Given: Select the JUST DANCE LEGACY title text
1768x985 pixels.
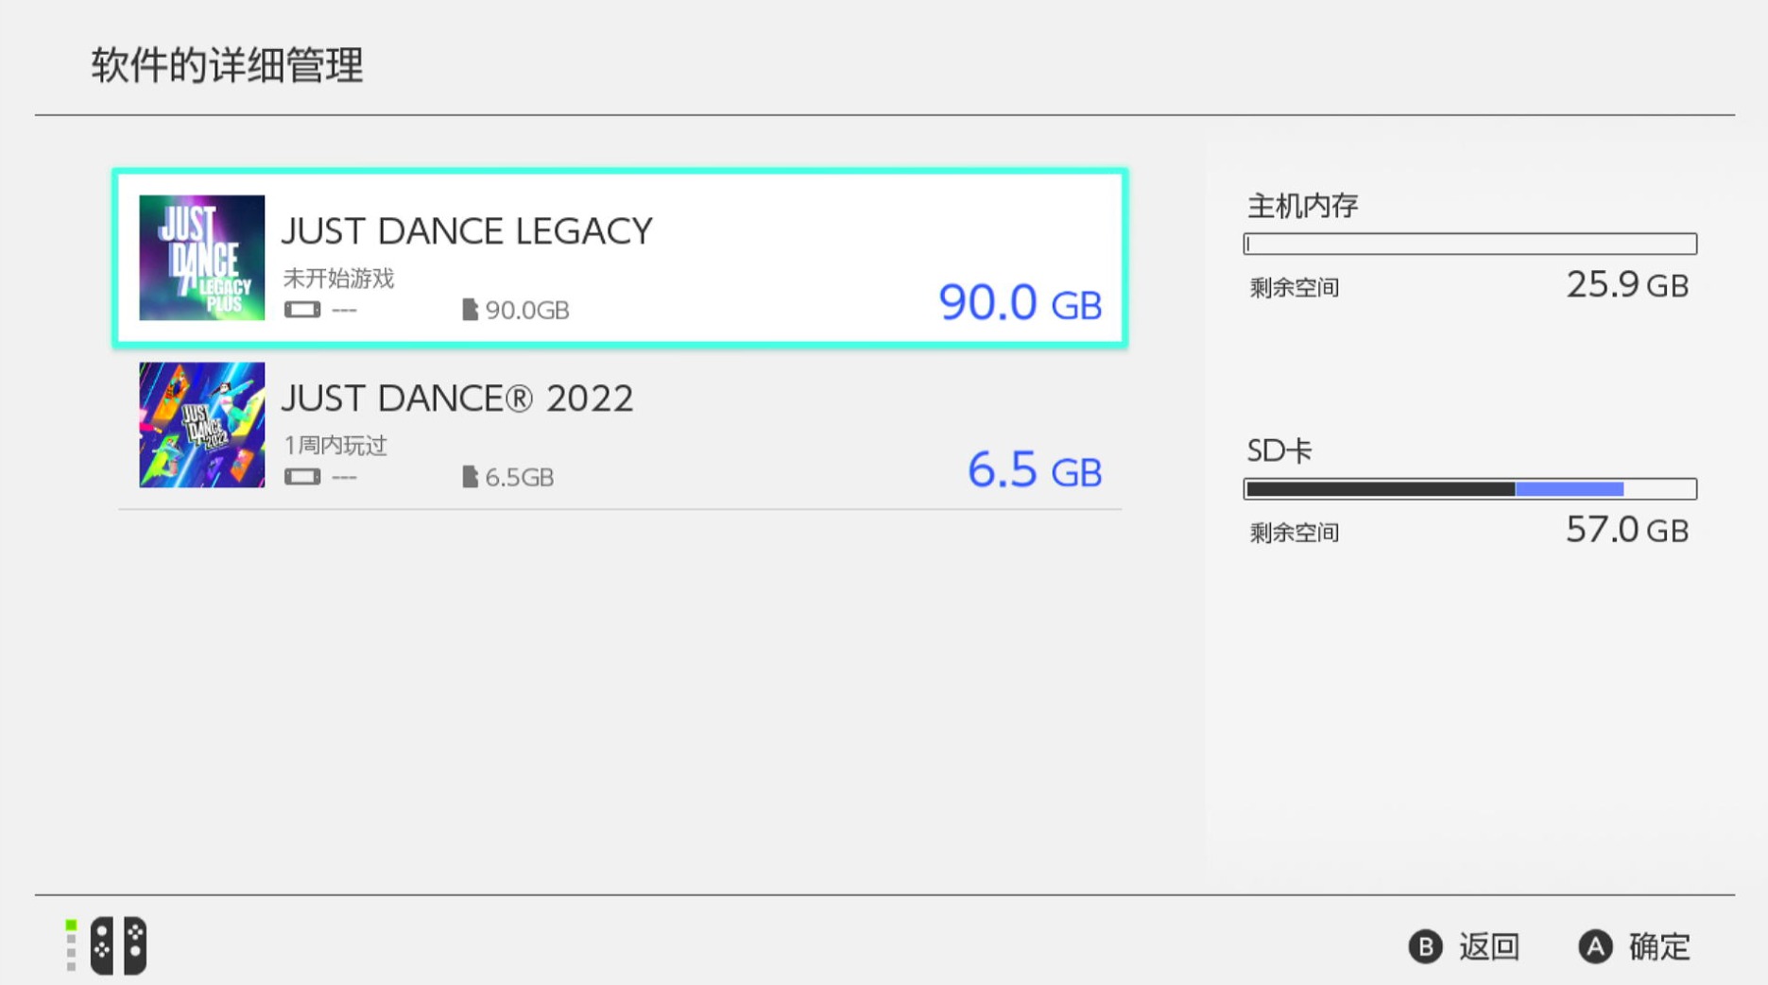Looking at the screenshot, I should click(467, 231).
